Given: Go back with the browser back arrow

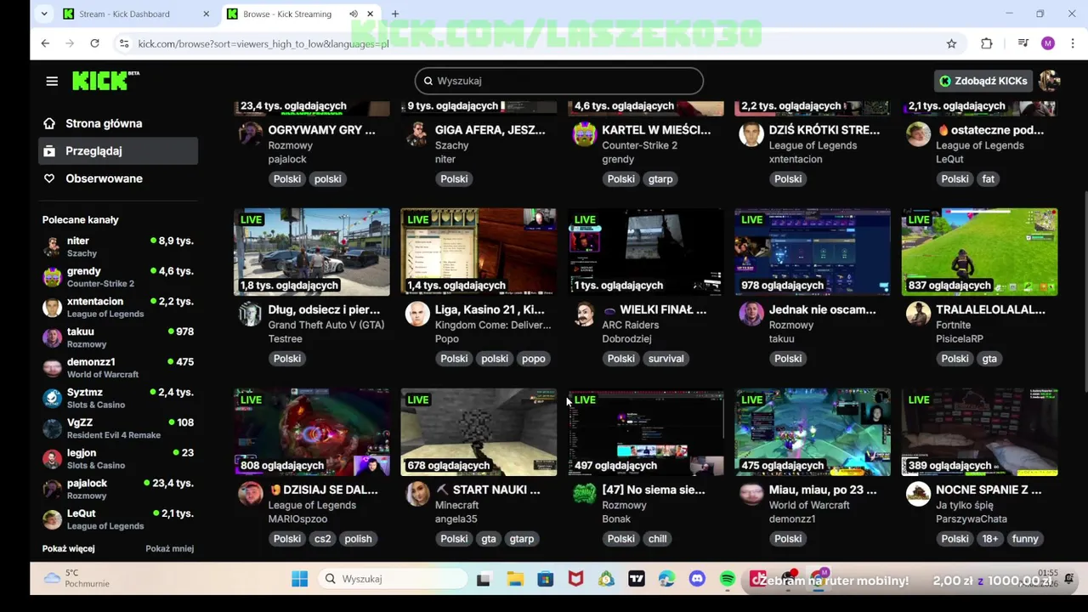Looking at the screenshot, I should [x=45, y=43].
